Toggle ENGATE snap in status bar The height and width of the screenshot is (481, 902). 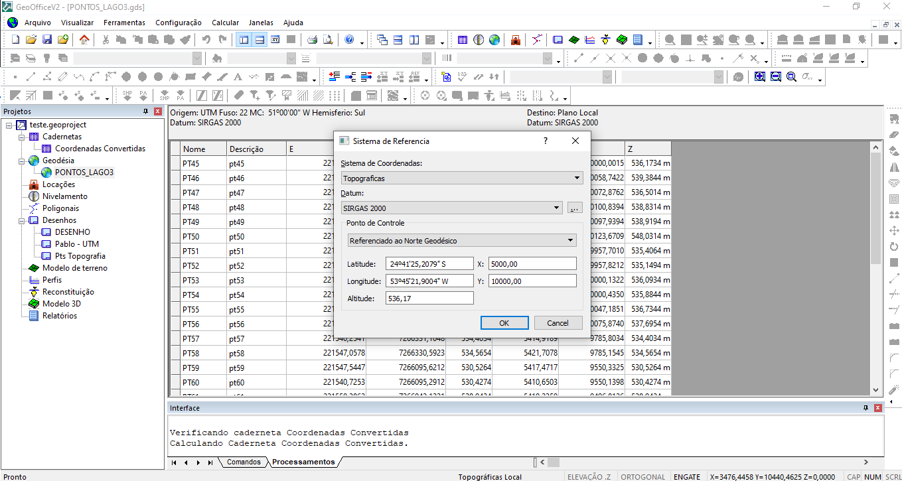point(686,476)
